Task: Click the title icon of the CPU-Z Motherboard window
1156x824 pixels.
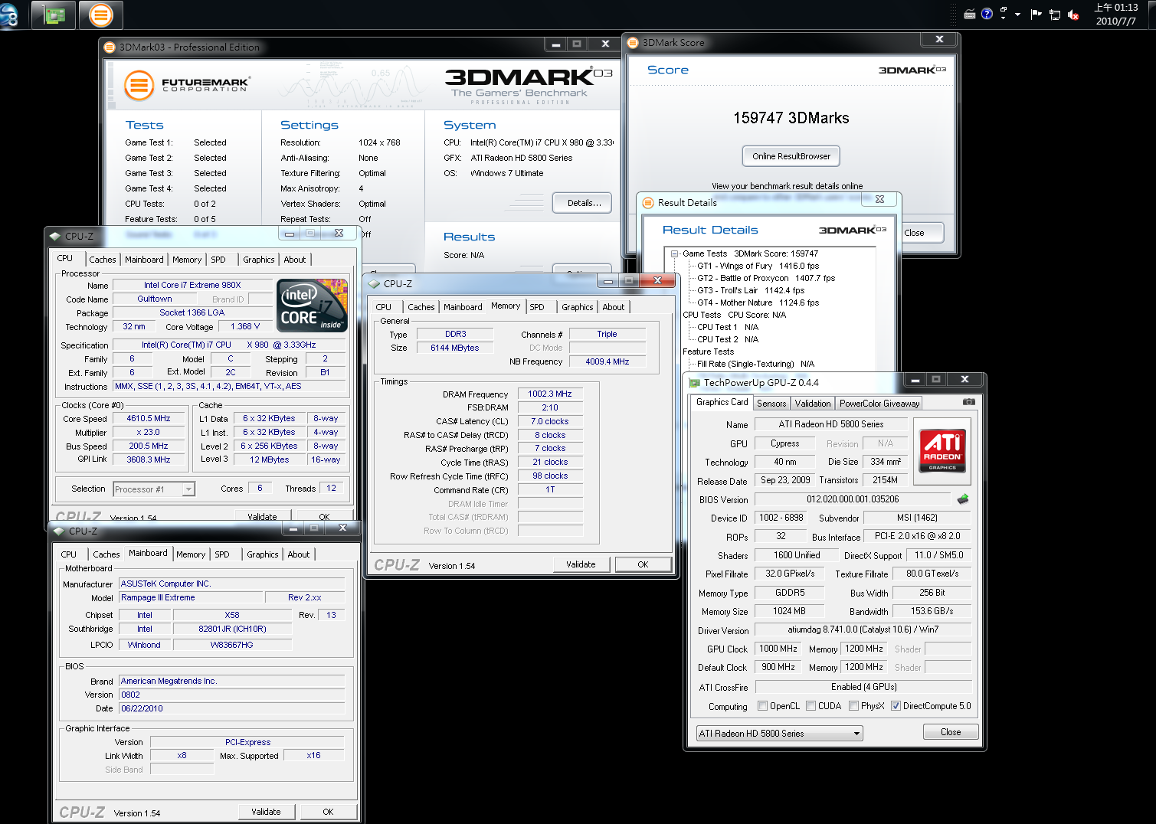Action: [59, 531]
